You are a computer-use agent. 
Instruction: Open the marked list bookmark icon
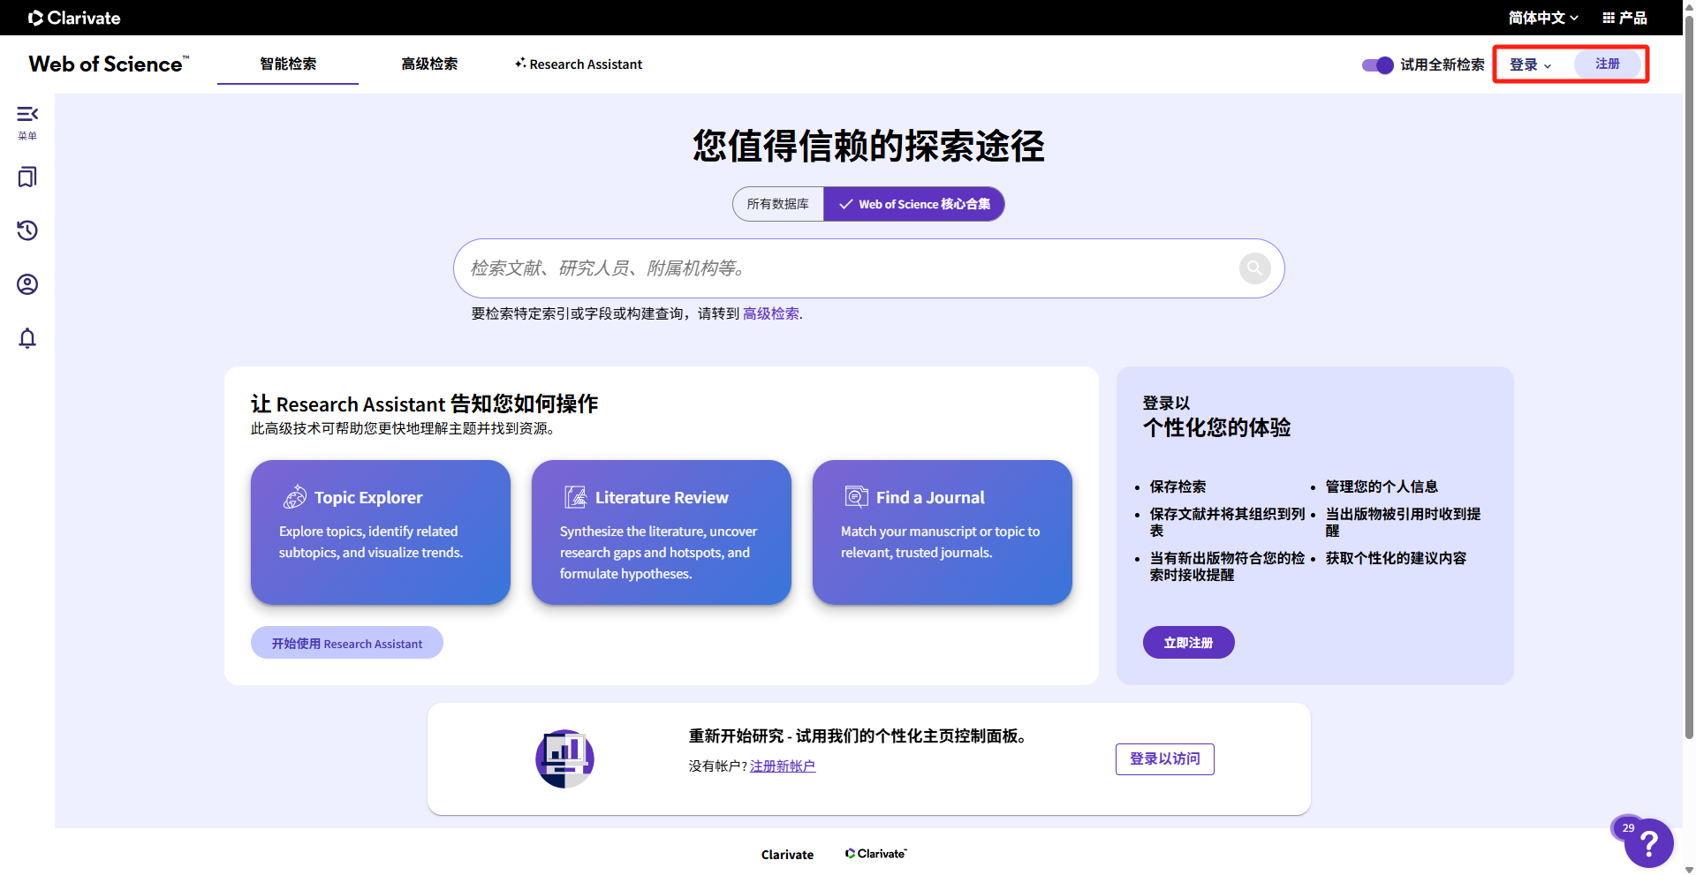point(26,177)
